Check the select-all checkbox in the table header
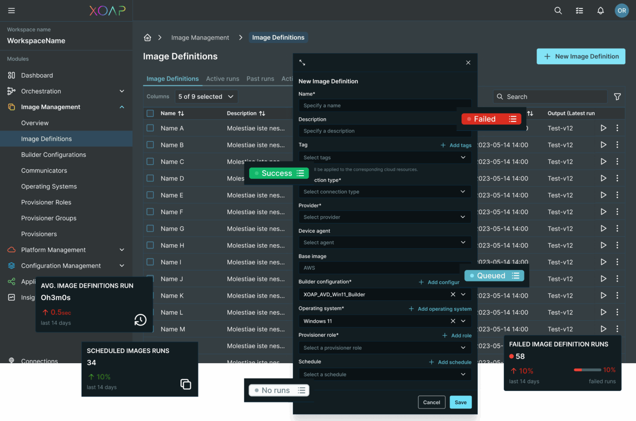The image size is (636, 421). coord(150,113)
